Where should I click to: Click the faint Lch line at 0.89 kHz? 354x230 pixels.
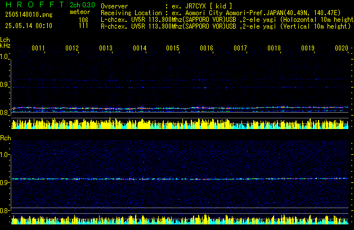(180, 88)
